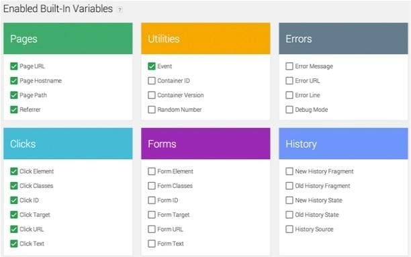Check the Form URL variable
This screenshot has width=411, height=257.
point(152,229)
